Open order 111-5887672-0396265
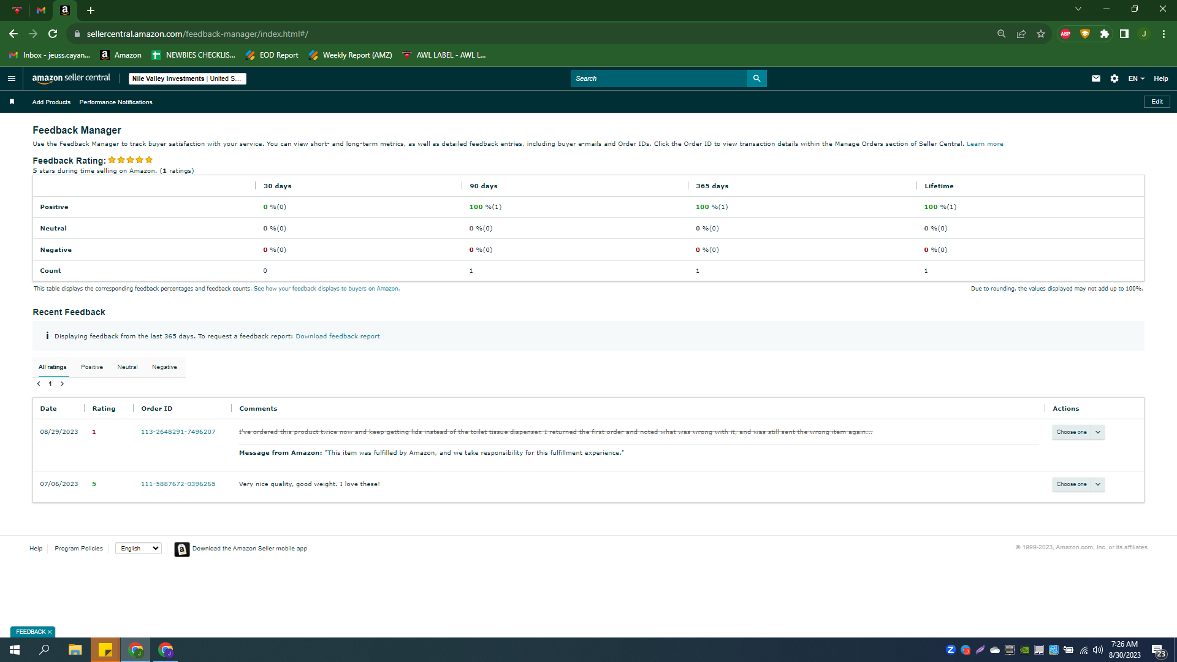 178,484
